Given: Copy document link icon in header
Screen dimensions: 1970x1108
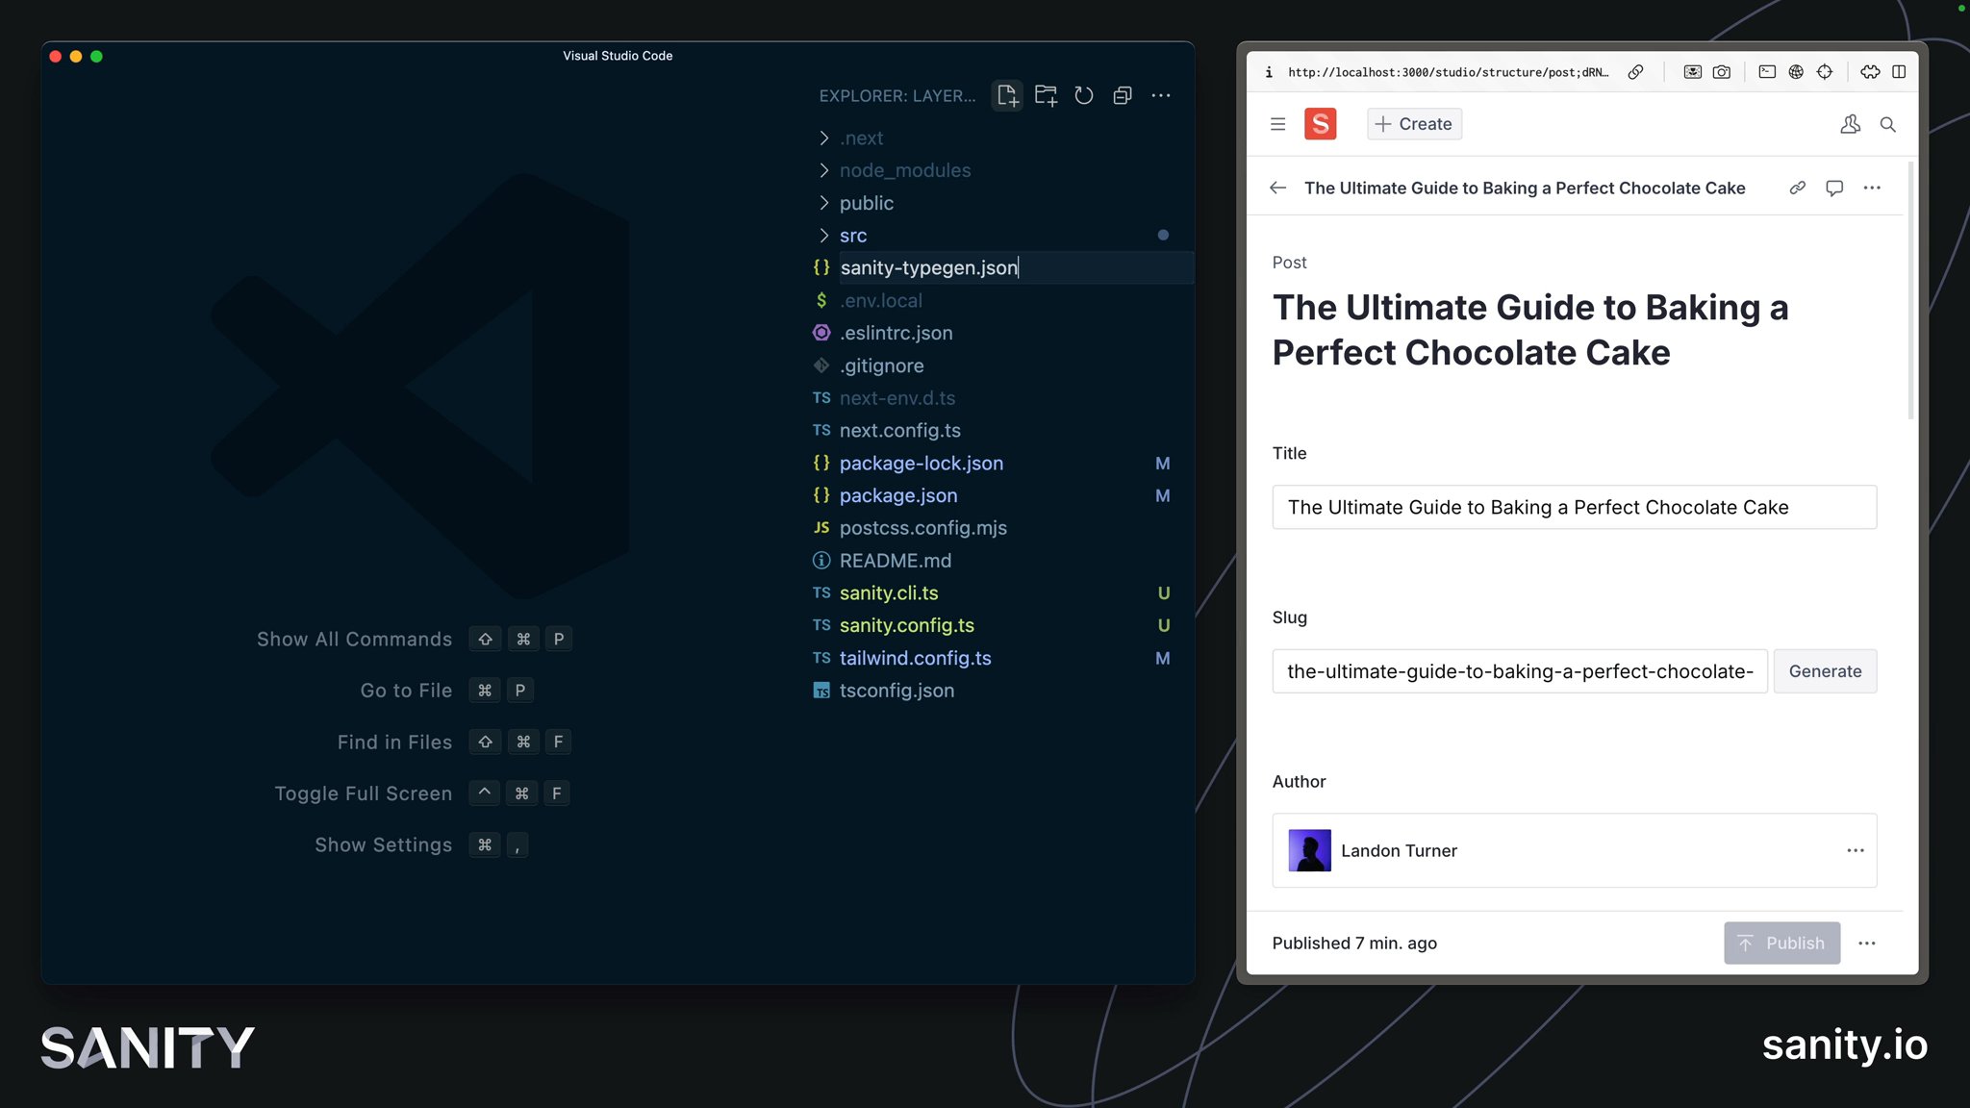Looking at the screenshot, I should [1797, 188].
